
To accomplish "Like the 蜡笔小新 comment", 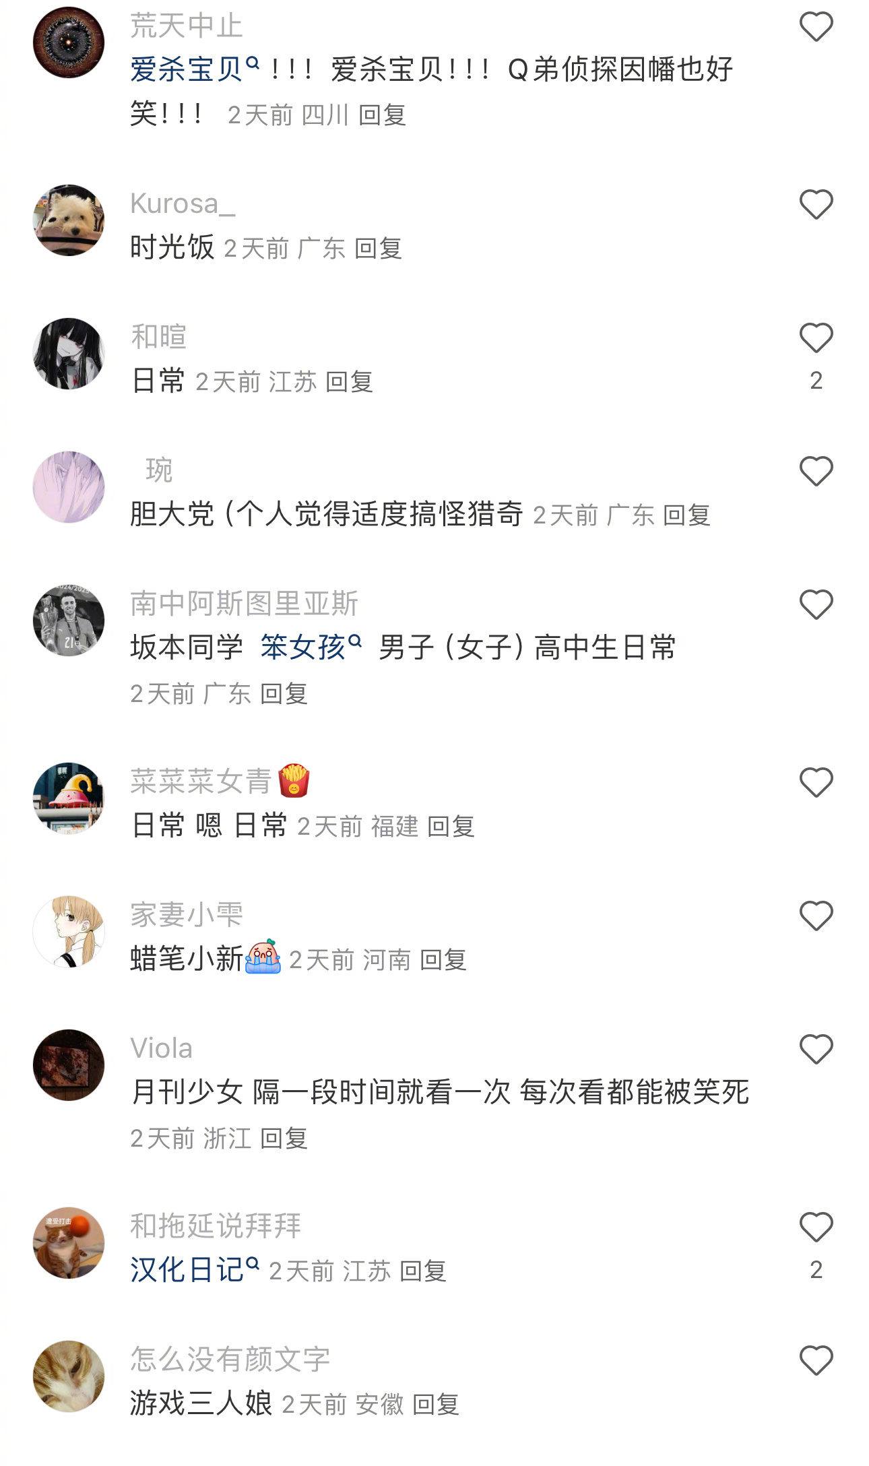I will (x=816, y=916).
